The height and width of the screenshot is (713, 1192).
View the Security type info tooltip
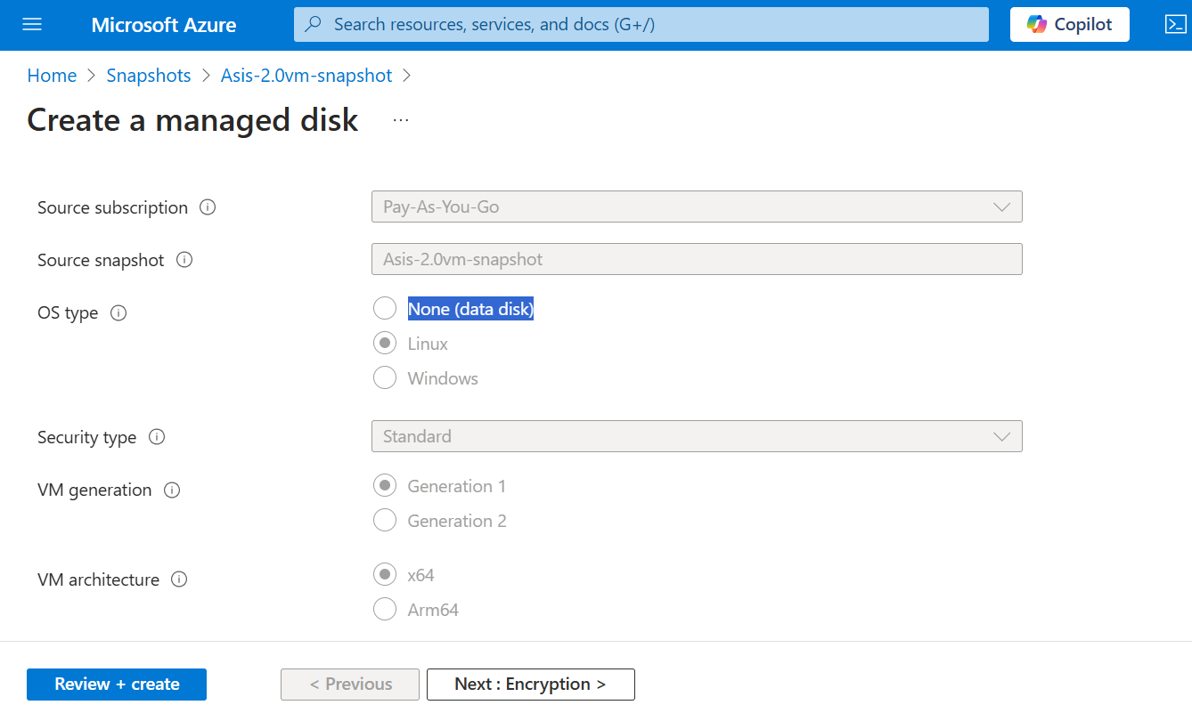click(x=156, y=436)
